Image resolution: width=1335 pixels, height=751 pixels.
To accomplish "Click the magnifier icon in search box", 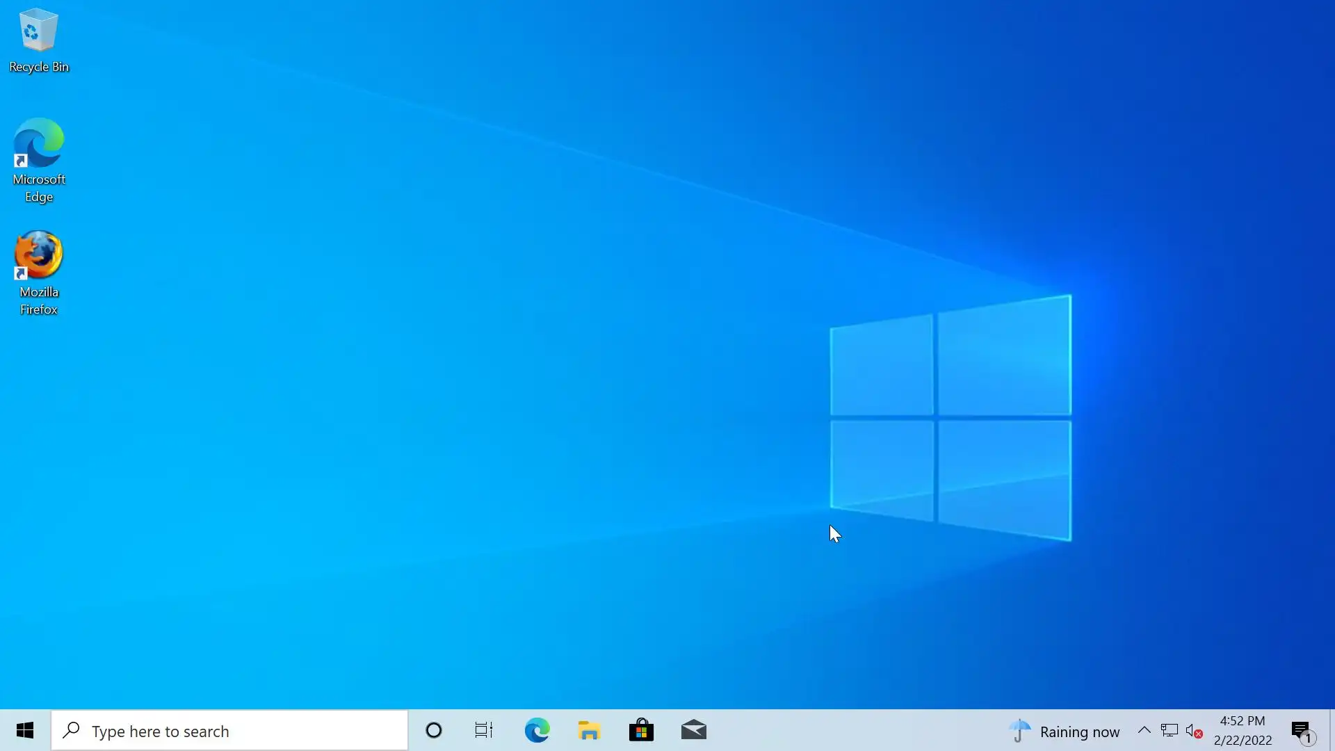I will (x=71, y=731).
